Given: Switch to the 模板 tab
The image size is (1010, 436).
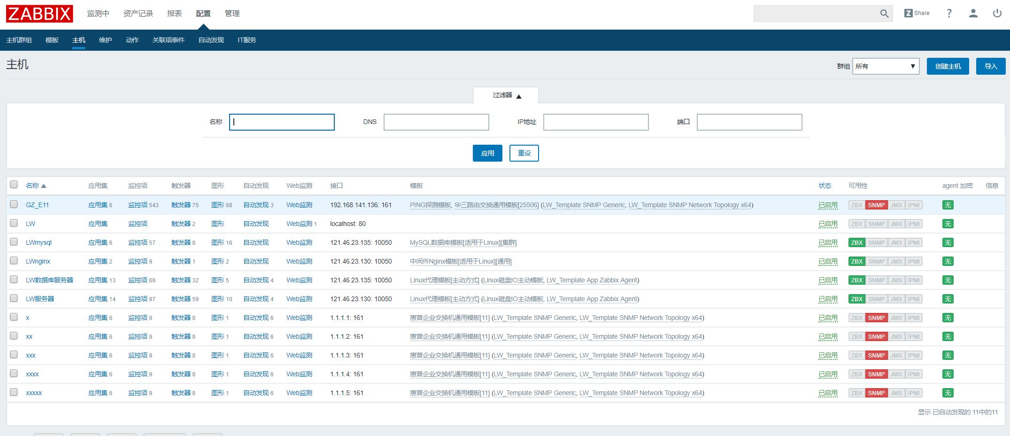Looking at the screenshot, I should (52, 40).
